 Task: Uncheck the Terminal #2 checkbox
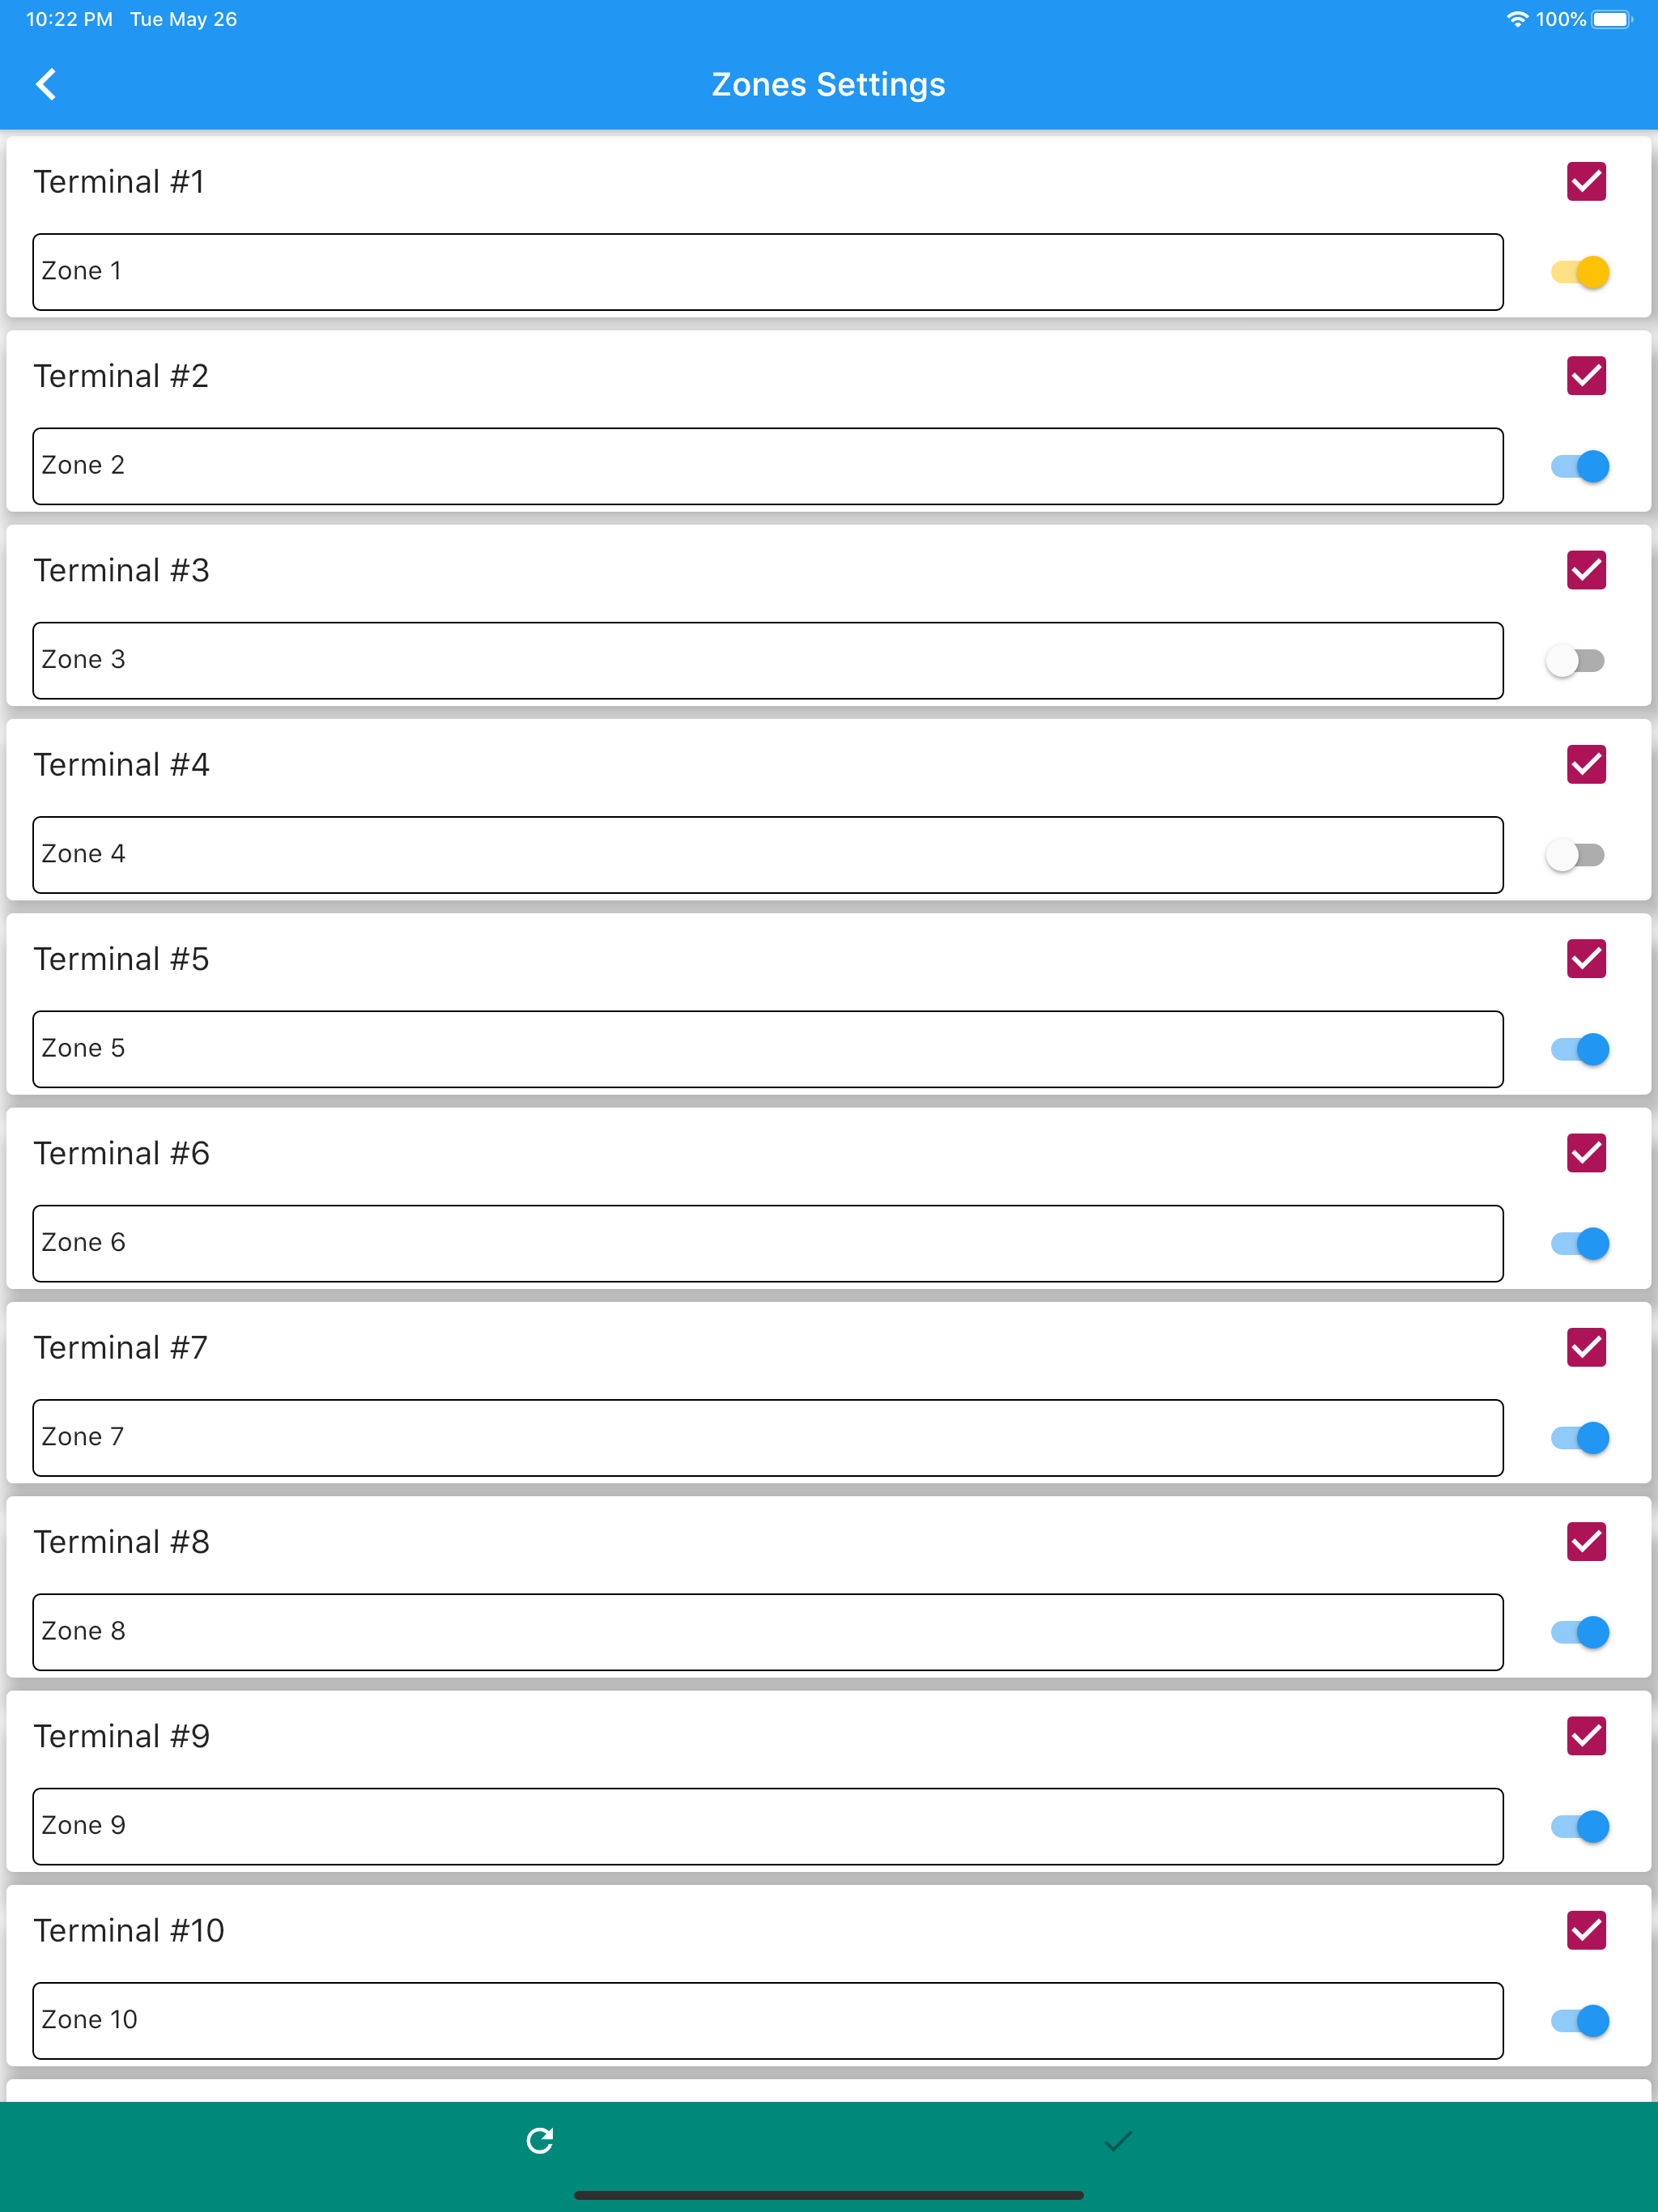pos(1586,375)
